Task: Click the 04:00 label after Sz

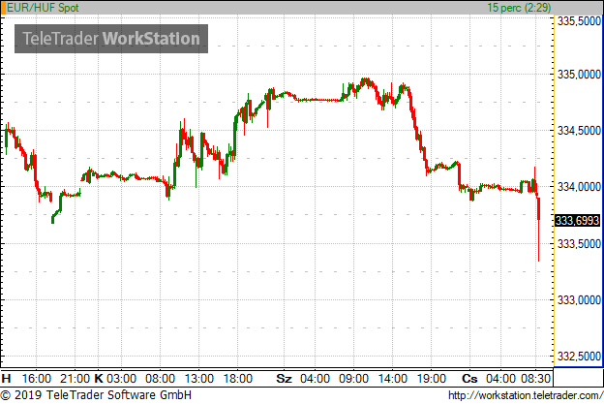Action: click(316, 379)
